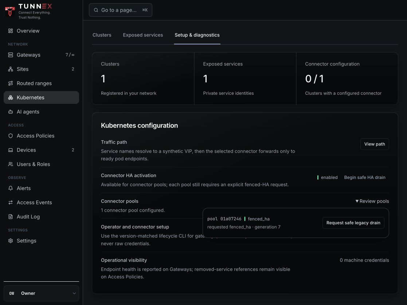The height and width of the screenshot is (305, 407).
Task: Click the OW owner avatar initials
Action: [x=12, y=293]
